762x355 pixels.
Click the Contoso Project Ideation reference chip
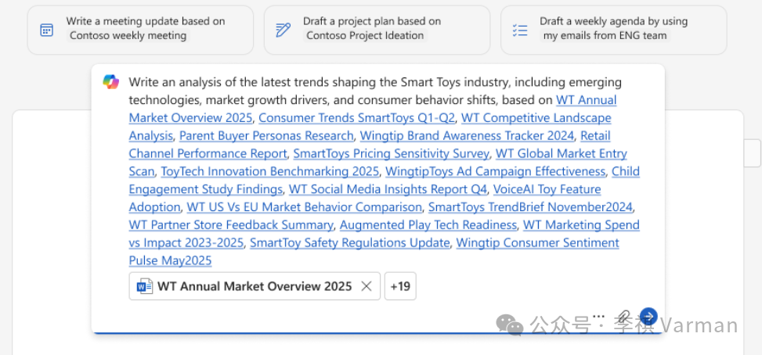(365, 35)
